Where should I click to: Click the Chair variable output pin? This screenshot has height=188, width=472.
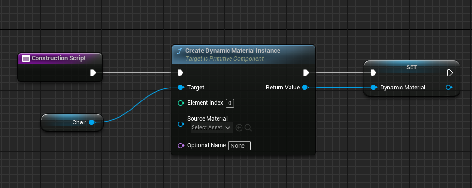click(92, 122)
